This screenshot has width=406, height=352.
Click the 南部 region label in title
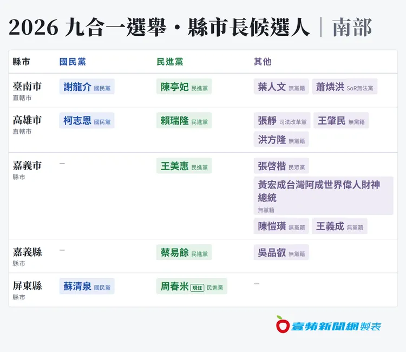click(352, 28)
